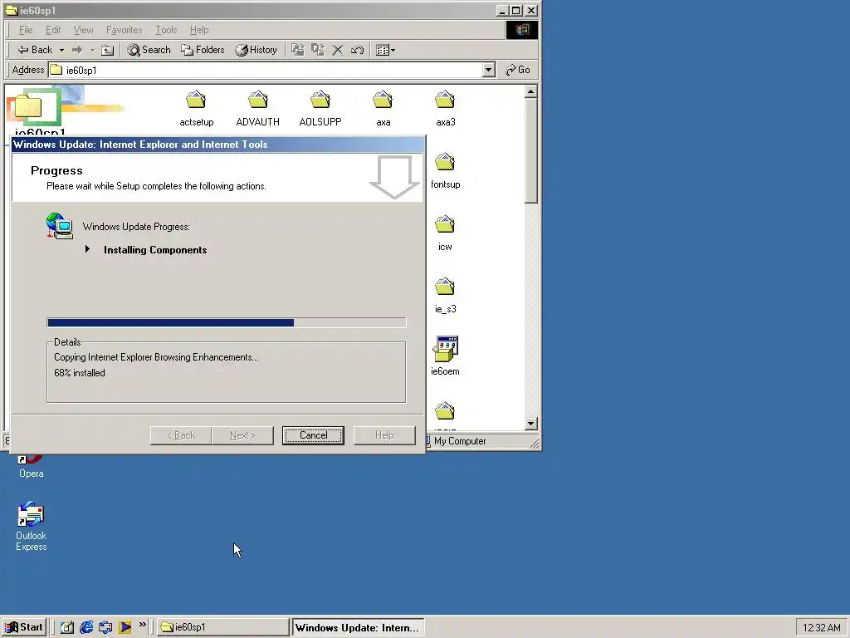Expand the Address bar dropdown

(x=488, y=70)
